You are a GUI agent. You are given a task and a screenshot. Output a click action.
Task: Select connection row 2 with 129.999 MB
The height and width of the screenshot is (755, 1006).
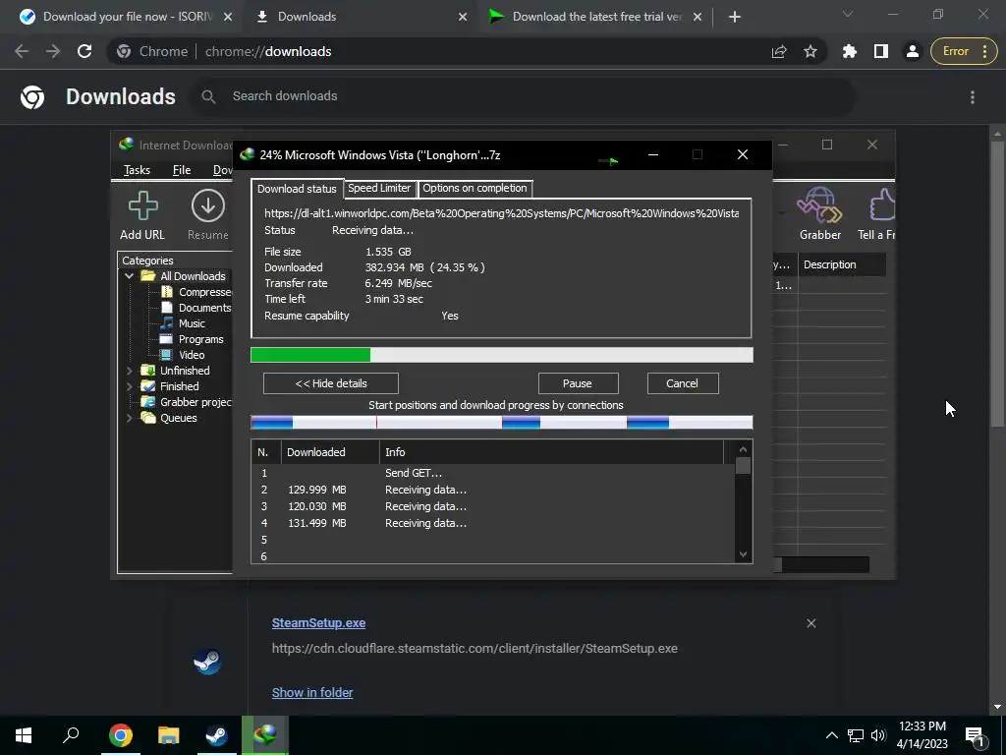tap(491, 490)
